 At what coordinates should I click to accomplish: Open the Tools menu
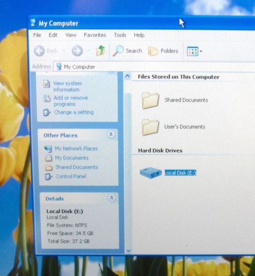tap(120, 35)
